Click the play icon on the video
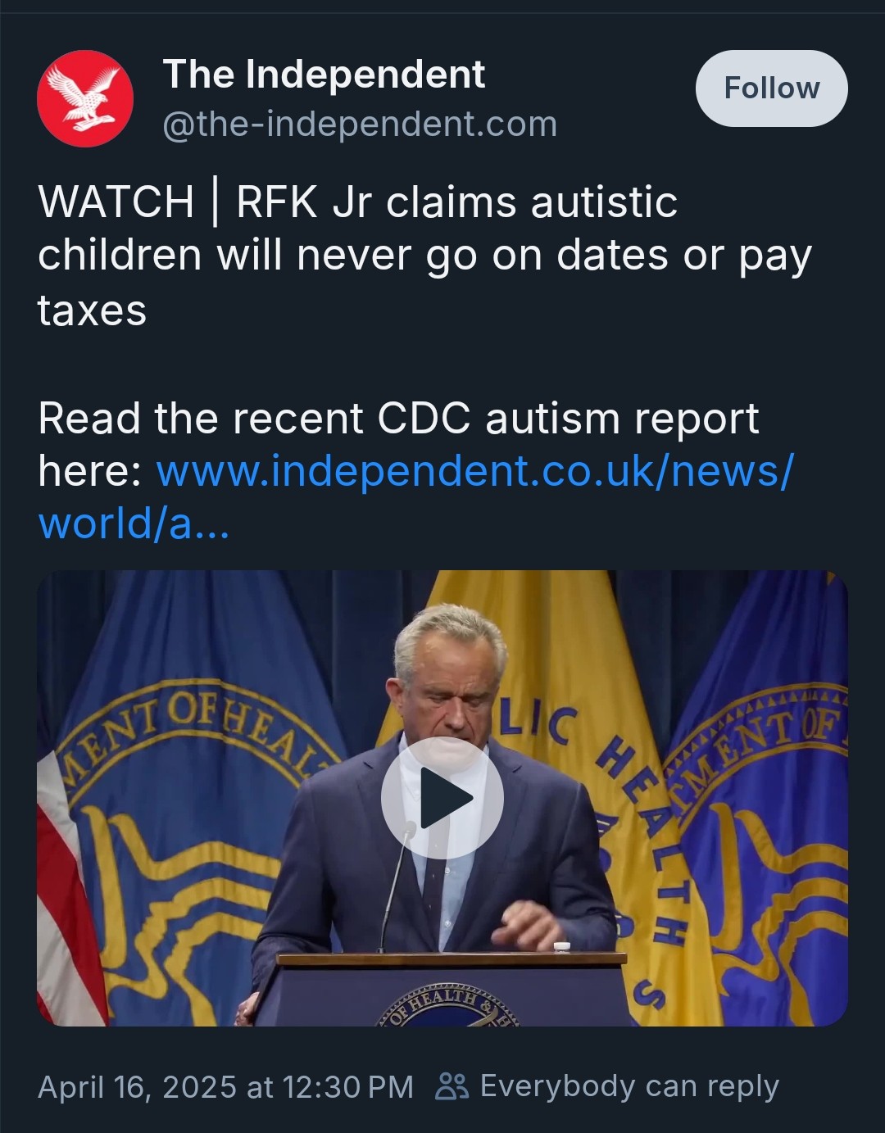This screenshot has height=1133, width=885. tap(442, 798)
